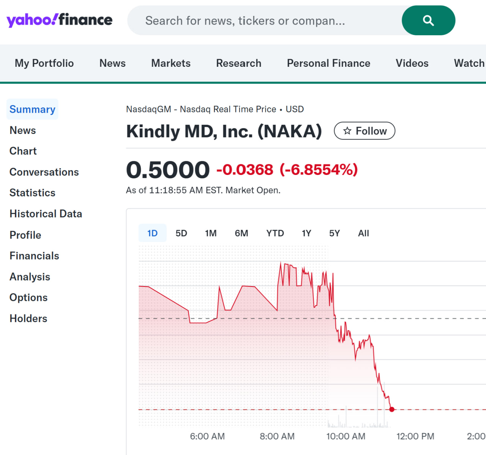Screen dimensions: 486x455
Task: Switch chart to 1M range
Action: [x=211, y=233]
